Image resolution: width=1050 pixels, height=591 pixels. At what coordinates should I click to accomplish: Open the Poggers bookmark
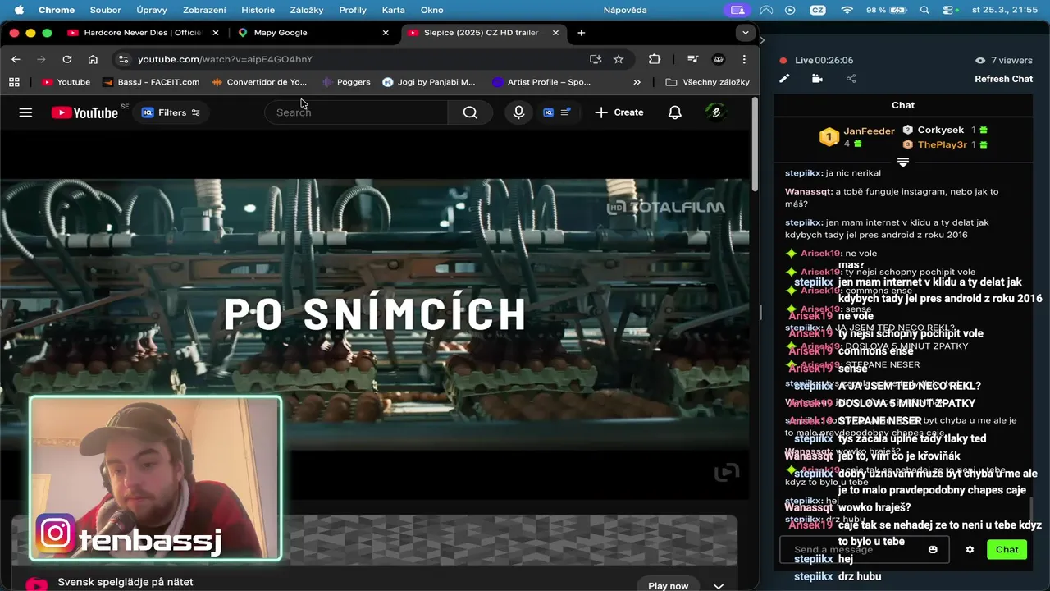pos(346,82)
